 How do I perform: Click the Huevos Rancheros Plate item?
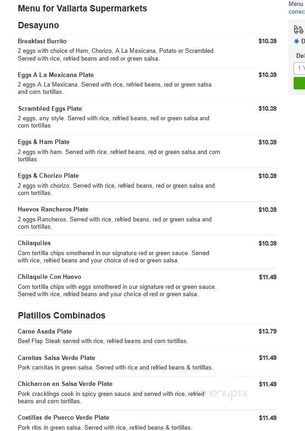click(x=52, y=209)
